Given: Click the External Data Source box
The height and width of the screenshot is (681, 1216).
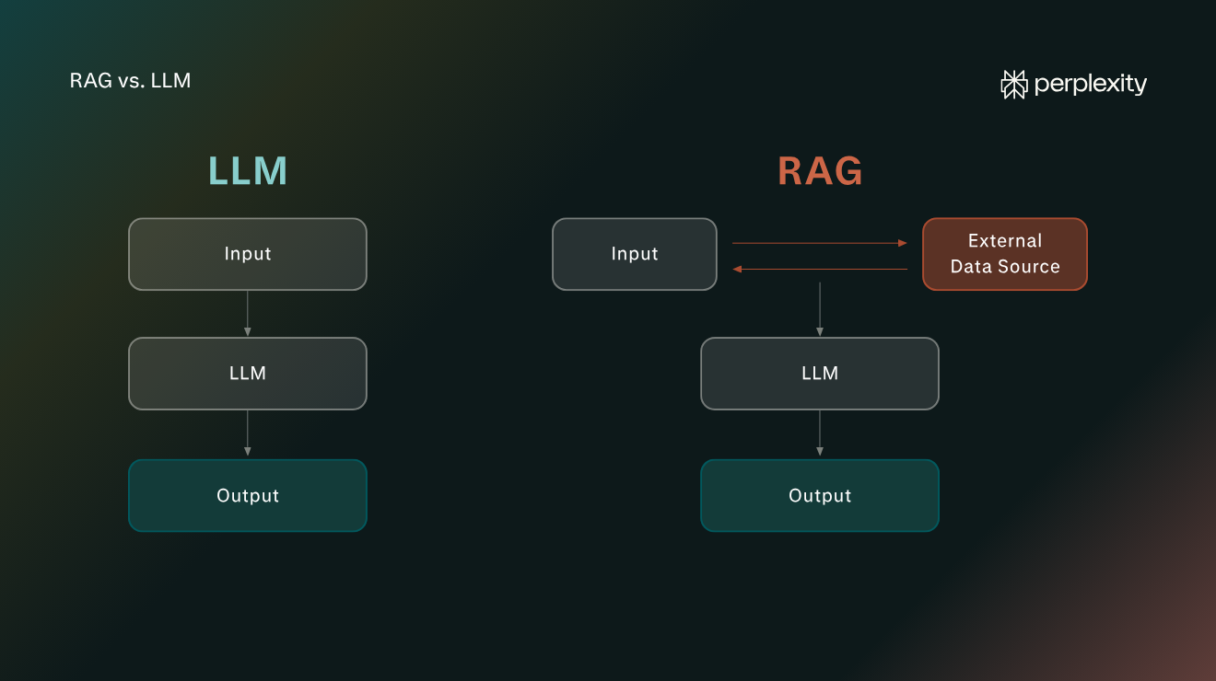Looking at the screenshot, I should 1005,254.
